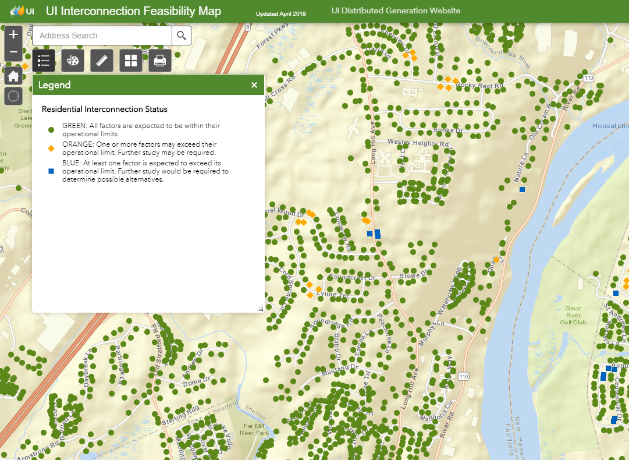Click the Far Mill River Park label
The width and height of the screenshot is (629, 460).
coord(254,430)
